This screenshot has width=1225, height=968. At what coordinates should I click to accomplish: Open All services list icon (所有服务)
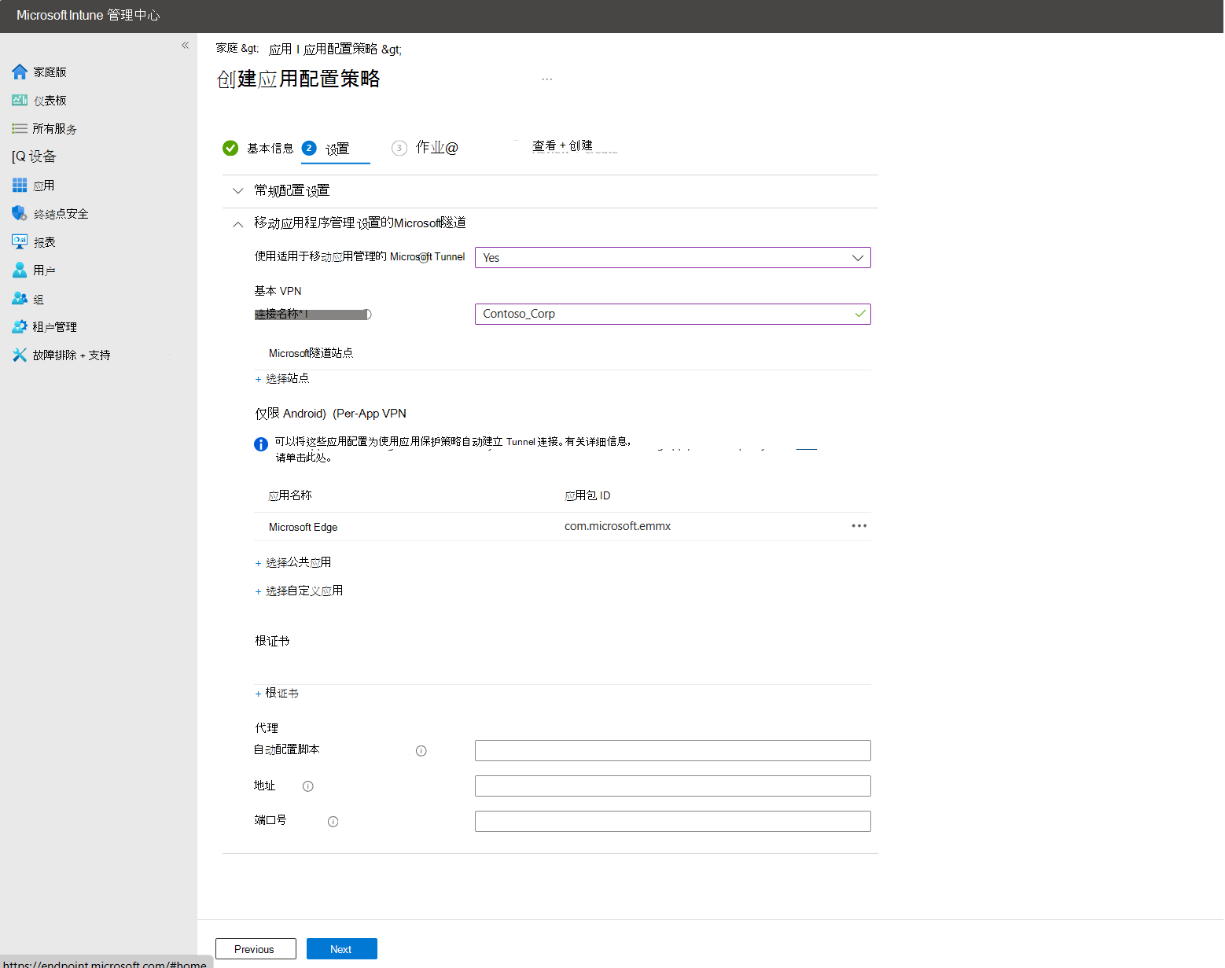[20, 128]
